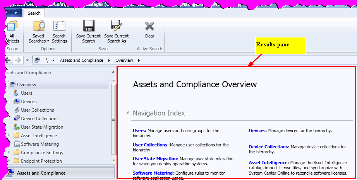Image resolution: width=357 pixels, height=180 pixels.
Task: Select Software Metering tree node
Action: coord(40,144)
